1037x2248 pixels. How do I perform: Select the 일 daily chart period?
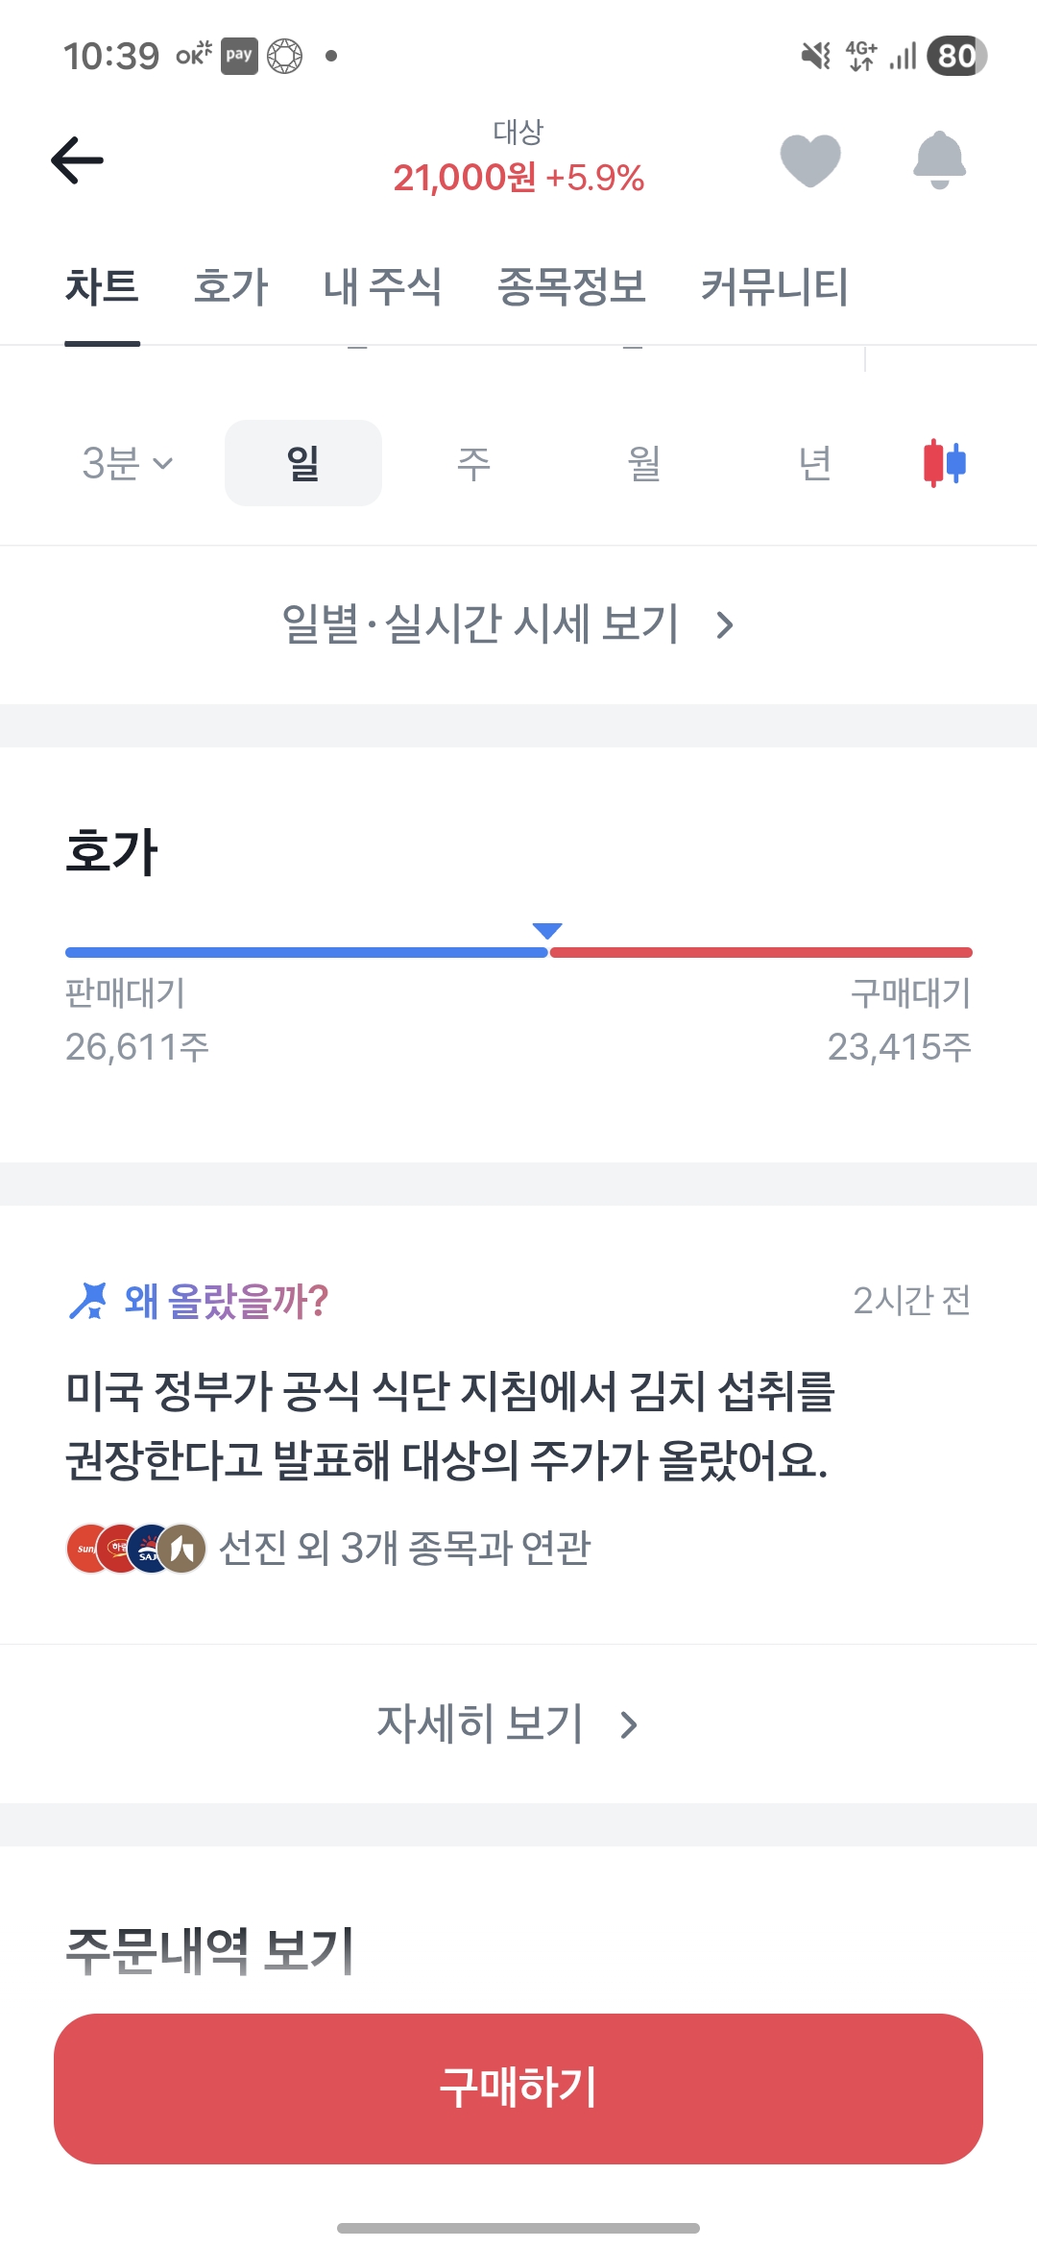point(303,463)
